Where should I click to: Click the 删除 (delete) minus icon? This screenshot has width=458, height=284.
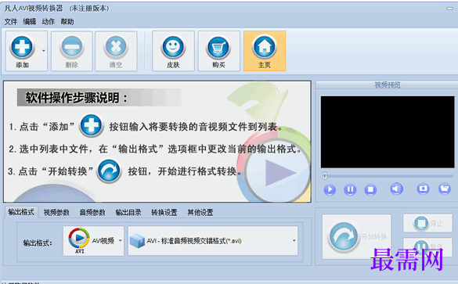coord(72,47)
